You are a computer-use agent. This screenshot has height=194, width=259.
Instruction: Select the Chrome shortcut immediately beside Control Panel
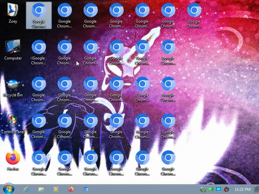[39, 126]
